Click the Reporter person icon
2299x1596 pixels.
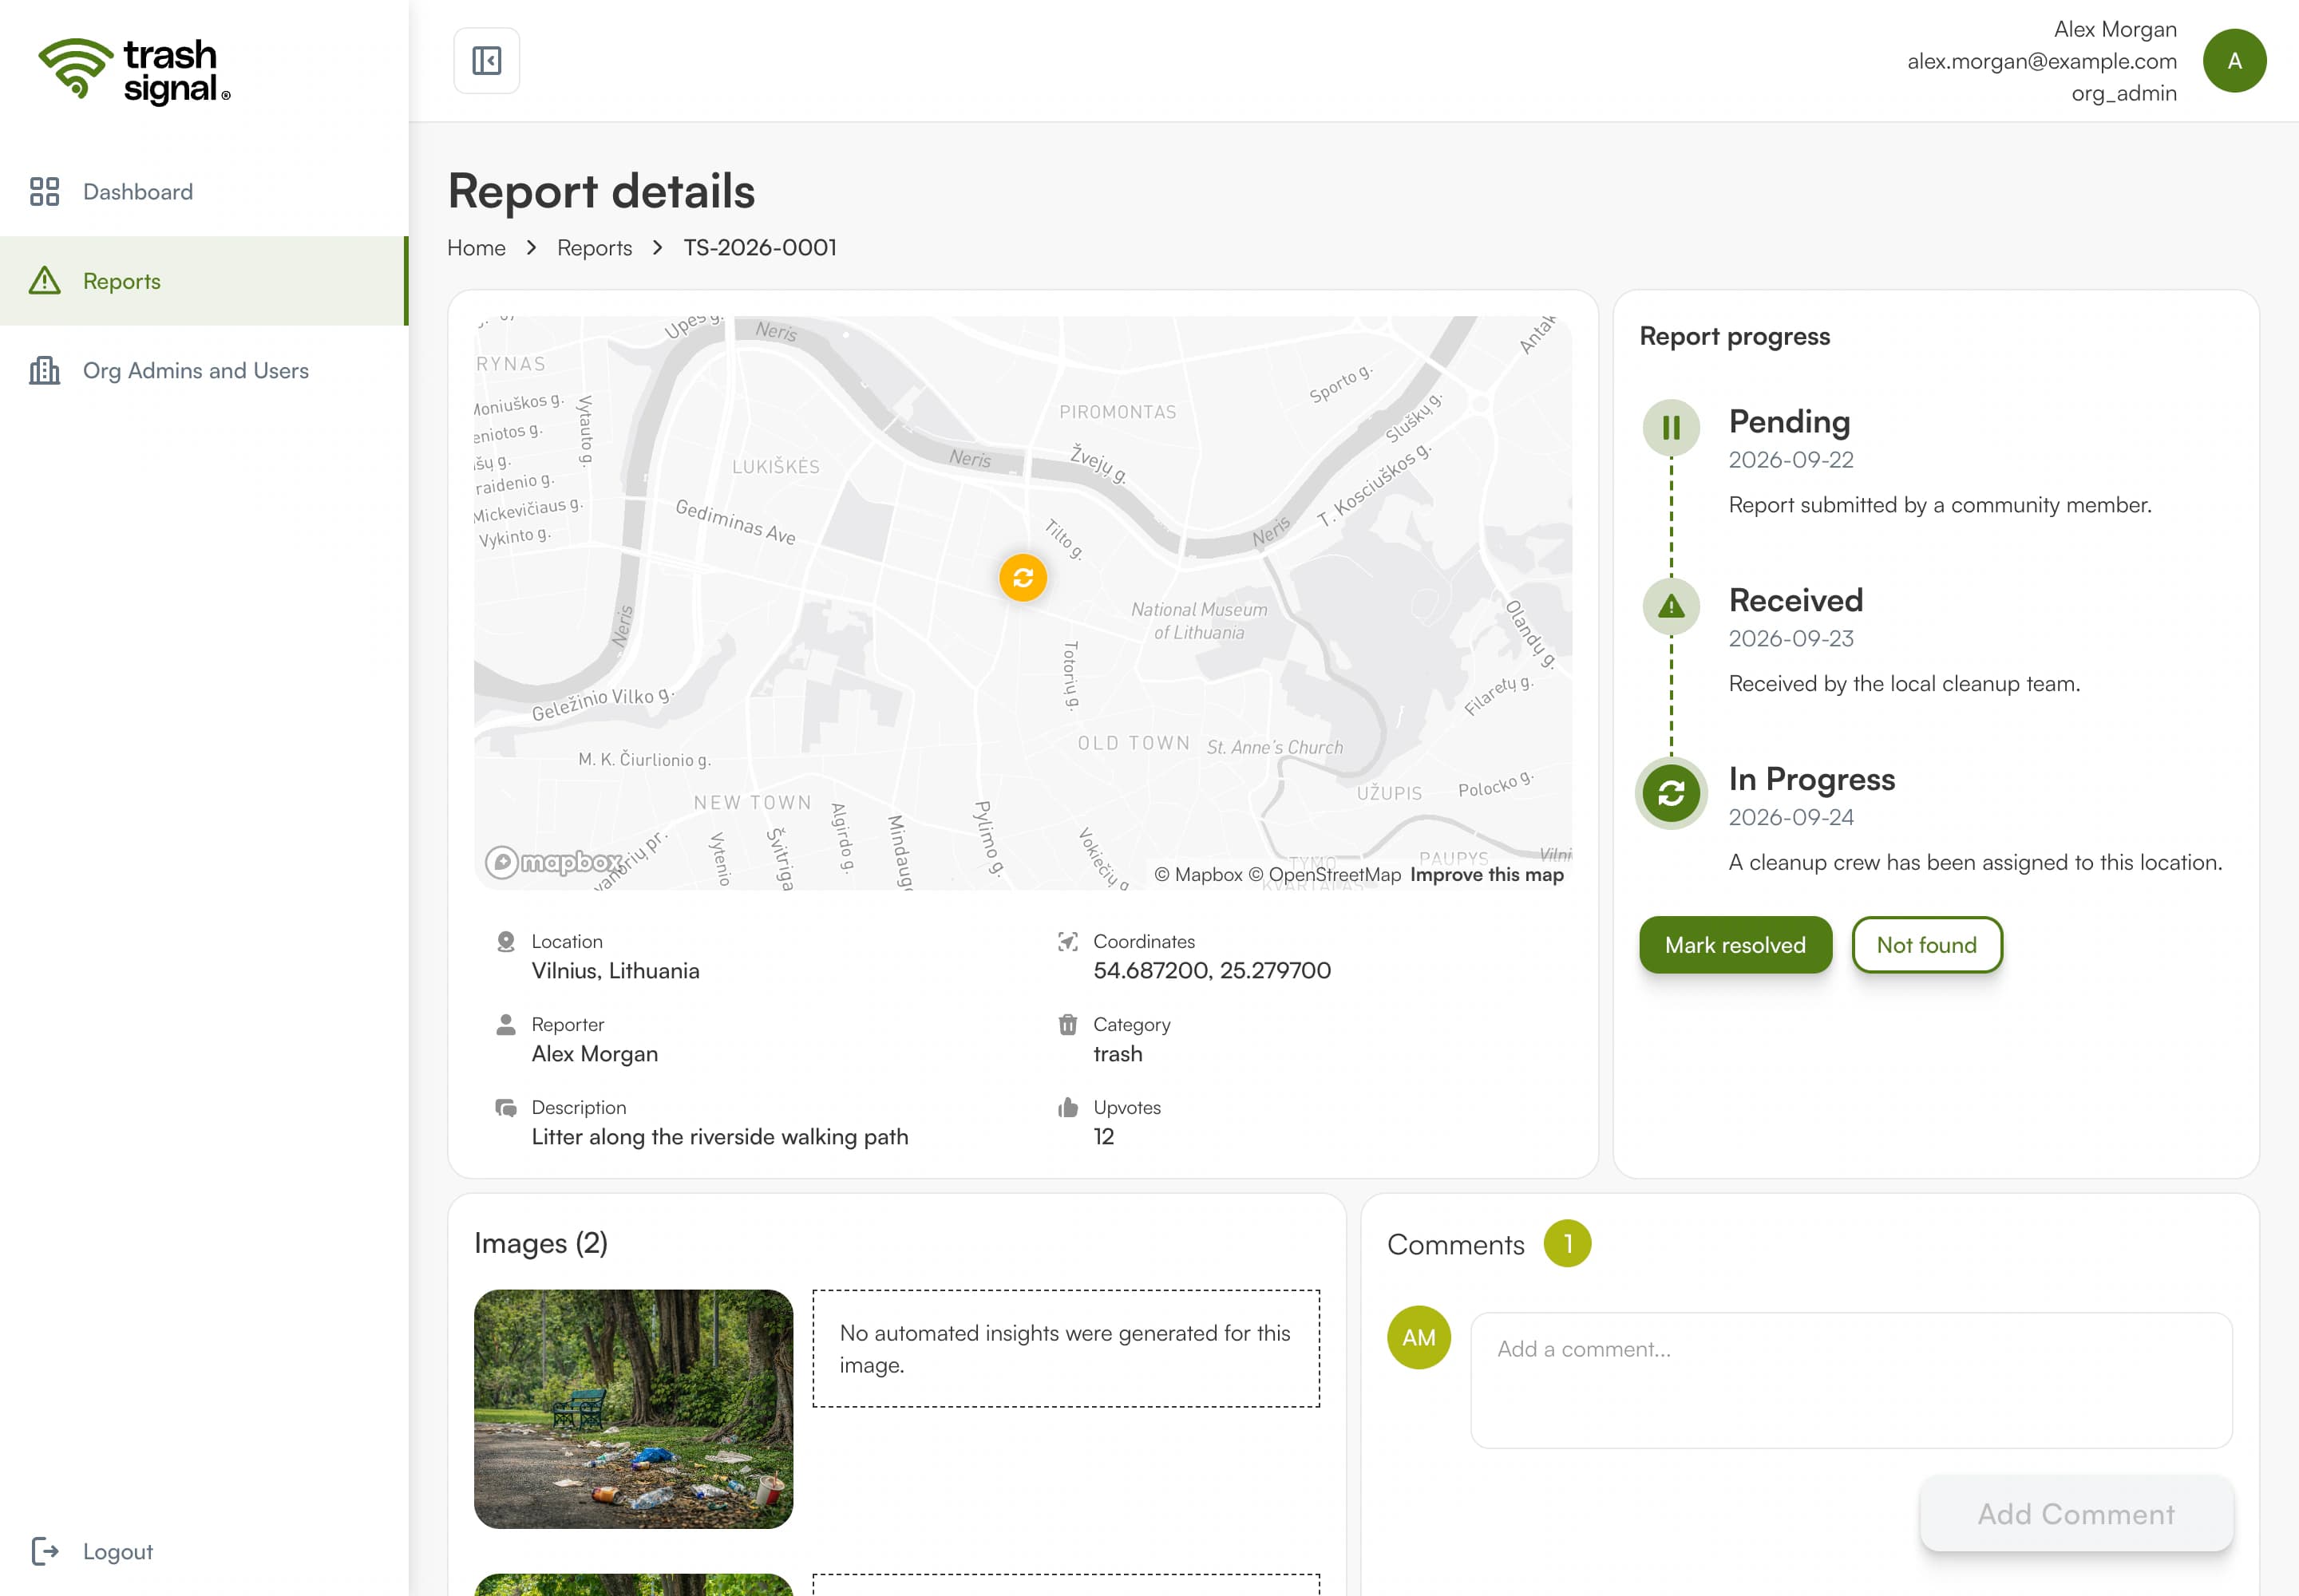[505, 1024]
